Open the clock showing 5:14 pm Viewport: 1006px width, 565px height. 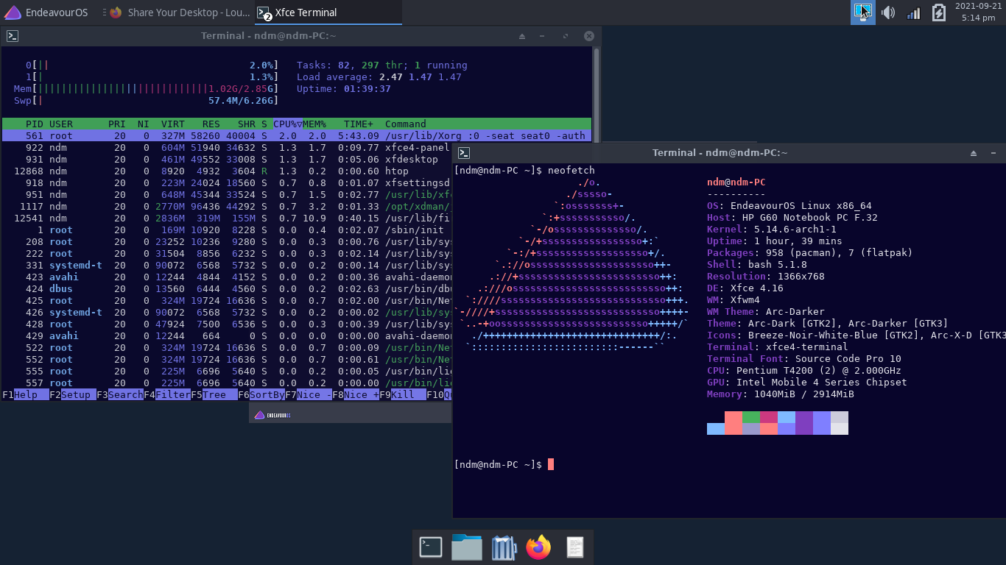[x=978, y=12]
